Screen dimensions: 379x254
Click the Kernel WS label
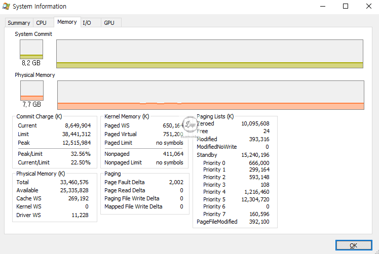click(x=29, y=206)
